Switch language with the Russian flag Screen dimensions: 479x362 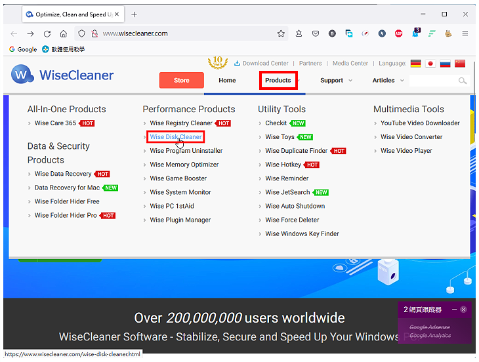coord(445,63)
